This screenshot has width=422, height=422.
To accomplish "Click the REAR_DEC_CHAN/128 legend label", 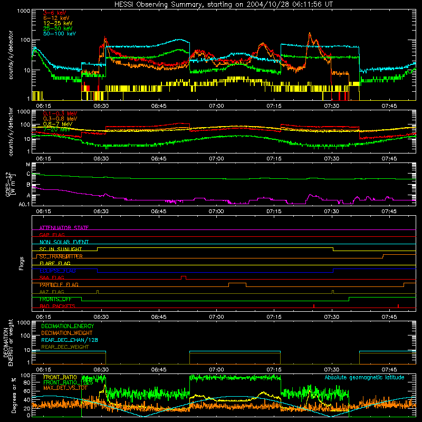I will [x=70, y=340].
